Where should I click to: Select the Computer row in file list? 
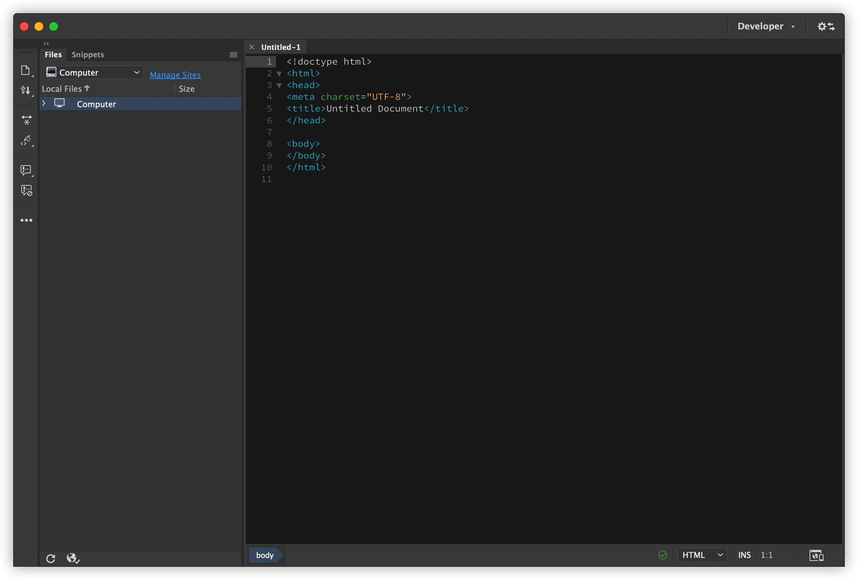(x=140, y=104)
